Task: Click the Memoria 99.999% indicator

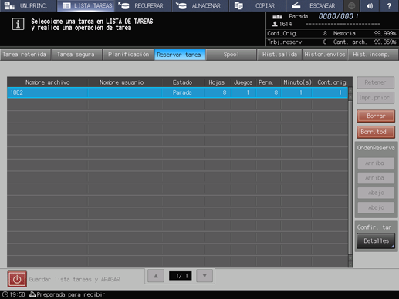Action: point(365,34)
